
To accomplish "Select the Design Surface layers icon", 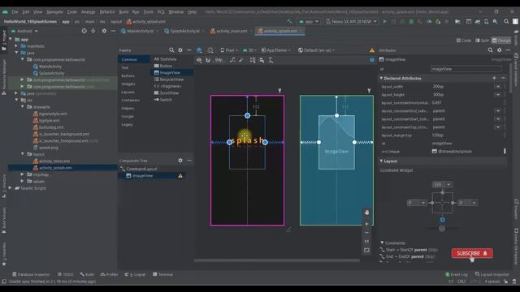I will (x=199, y=50).
